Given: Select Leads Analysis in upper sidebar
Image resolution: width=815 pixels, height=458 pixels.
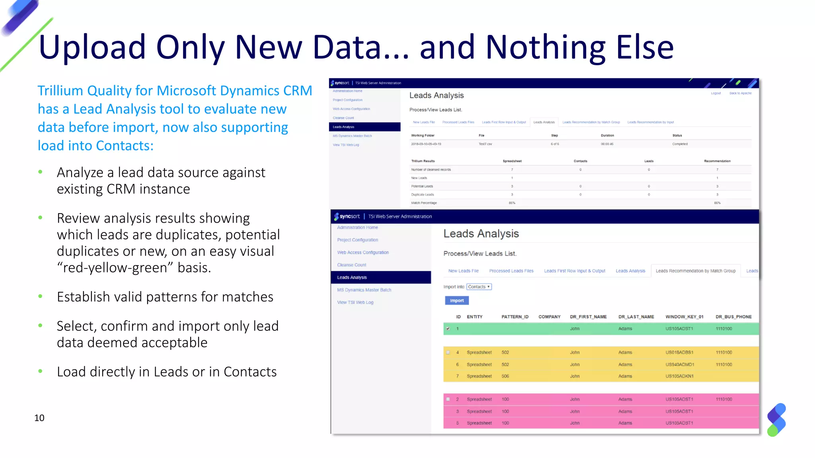Looking at the screenshot, I should (x=365, y=127).
